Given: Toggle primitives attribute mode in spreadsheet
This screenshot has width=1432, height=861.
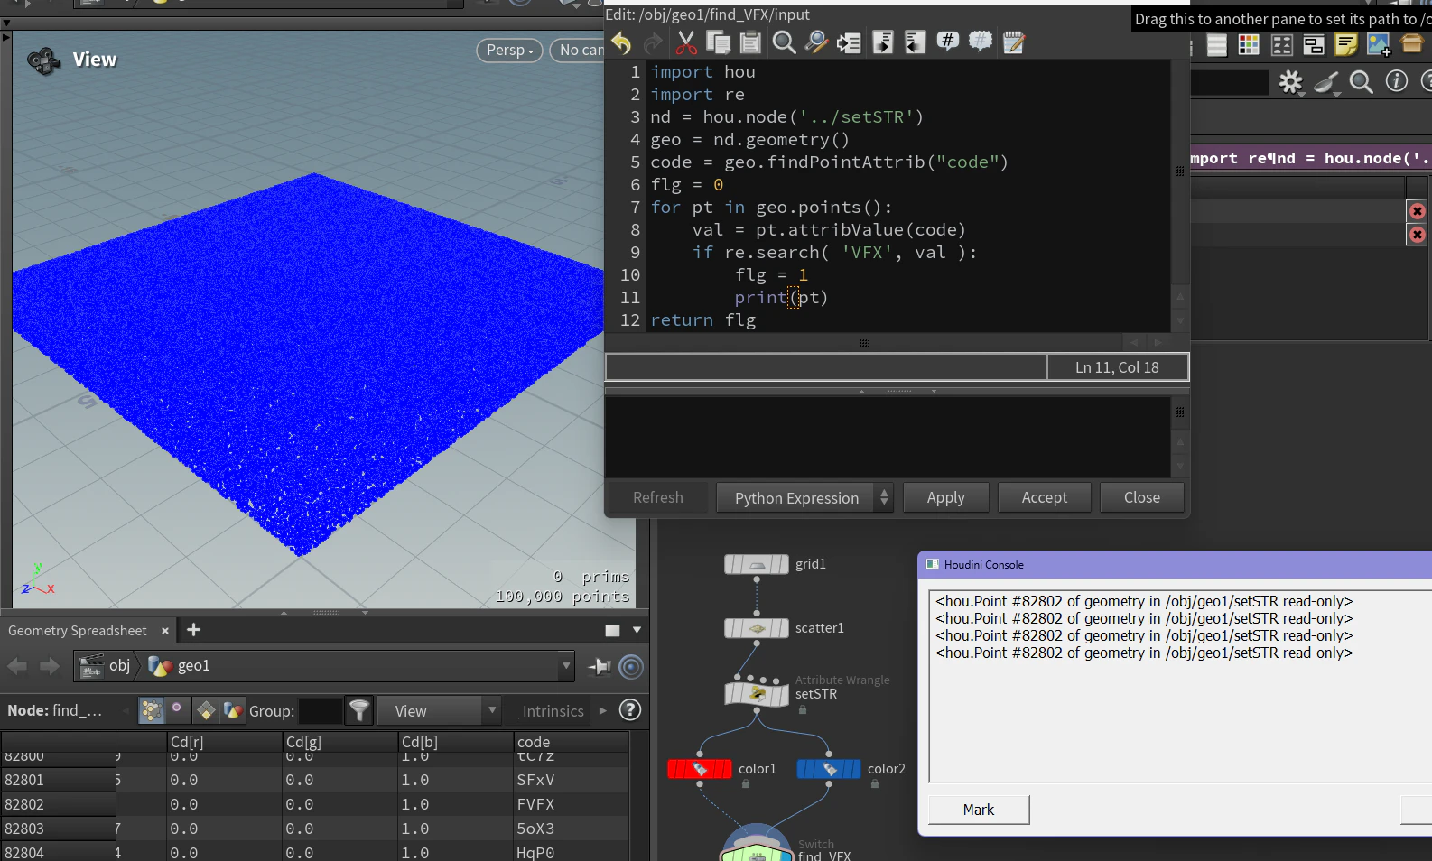Looking at the screenshot, I should pos(206,711).
